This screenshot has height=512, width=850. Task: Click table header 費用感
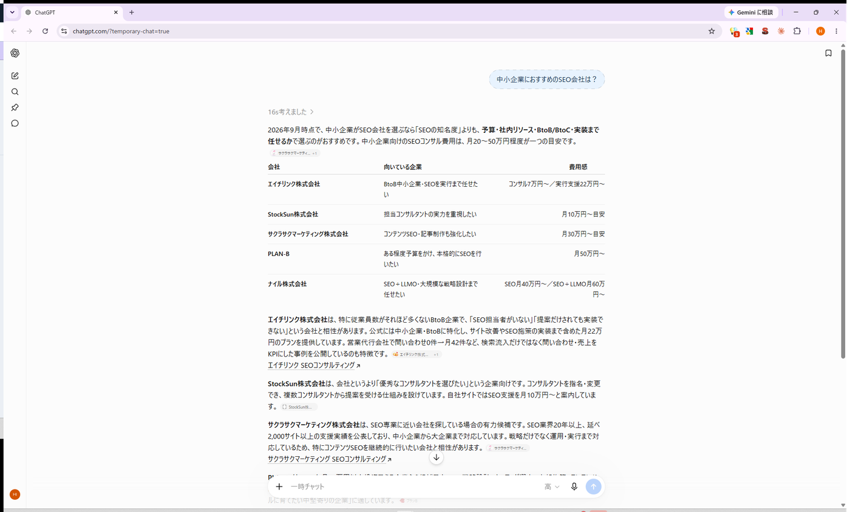[x=578, y=167]
